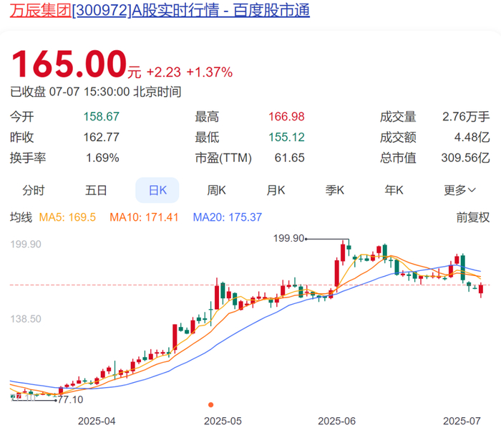
Task: Open the 万辰集团 A股实时行情 title link
Action: coord(160,10)
